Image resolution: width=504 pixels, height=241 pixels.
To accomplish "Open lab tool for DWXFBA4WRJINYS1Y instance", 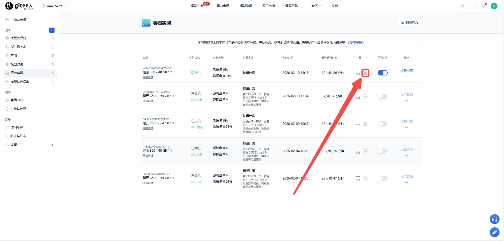I will coord(365,178).
